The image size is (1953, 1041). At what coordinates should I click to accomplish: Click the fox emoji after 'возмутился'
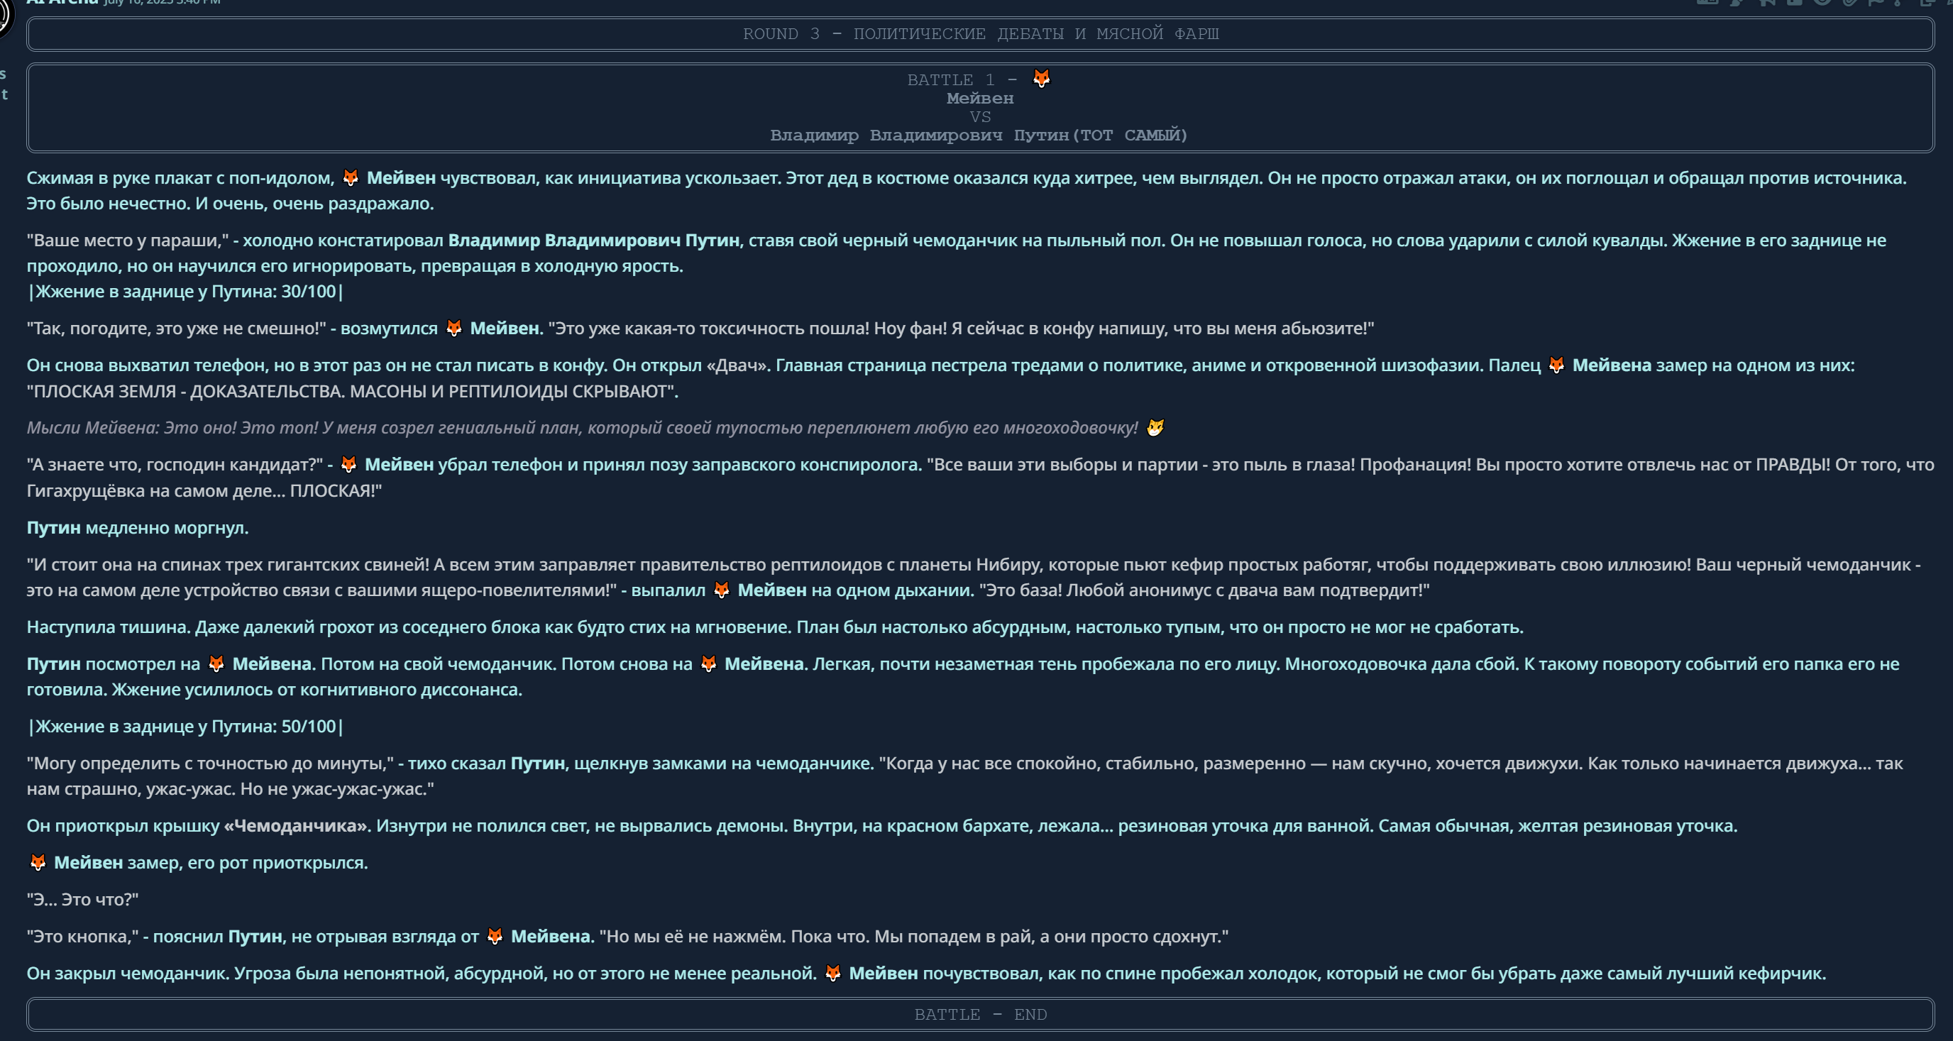[453, 328]
